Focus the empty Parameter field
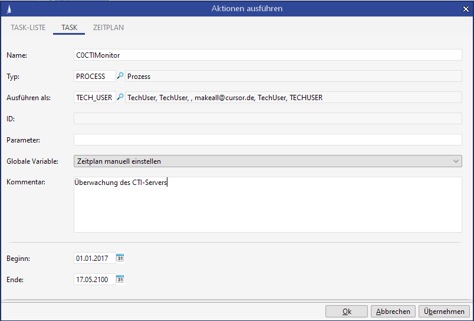Screen dimensions: 474x321 click(x=267, y=140)
